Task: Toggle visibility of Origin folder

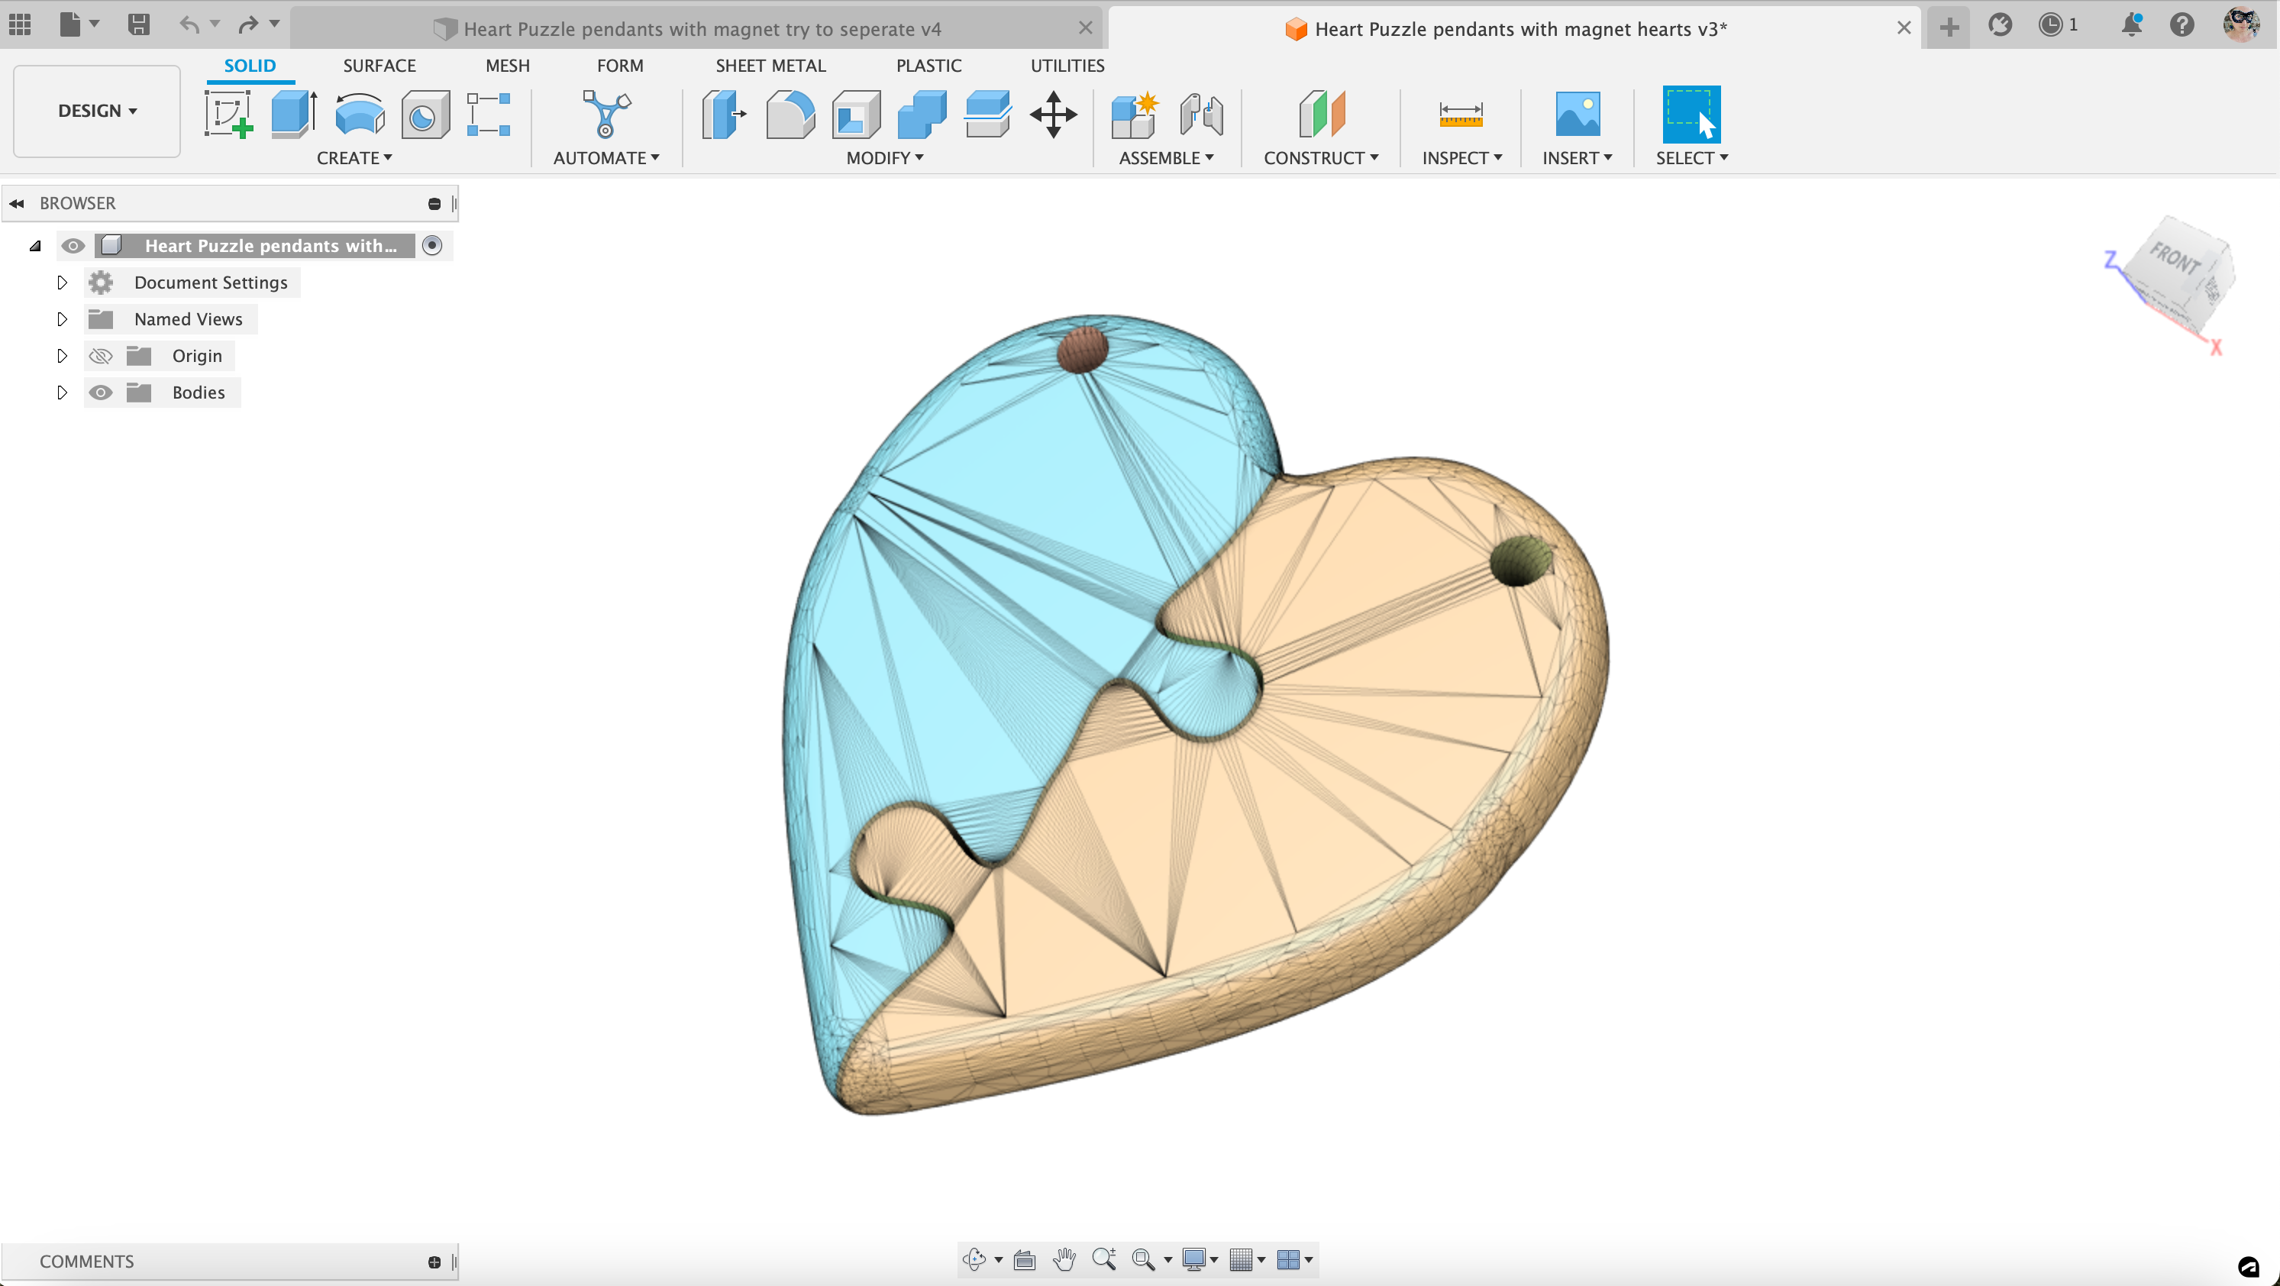Action: 100,356
